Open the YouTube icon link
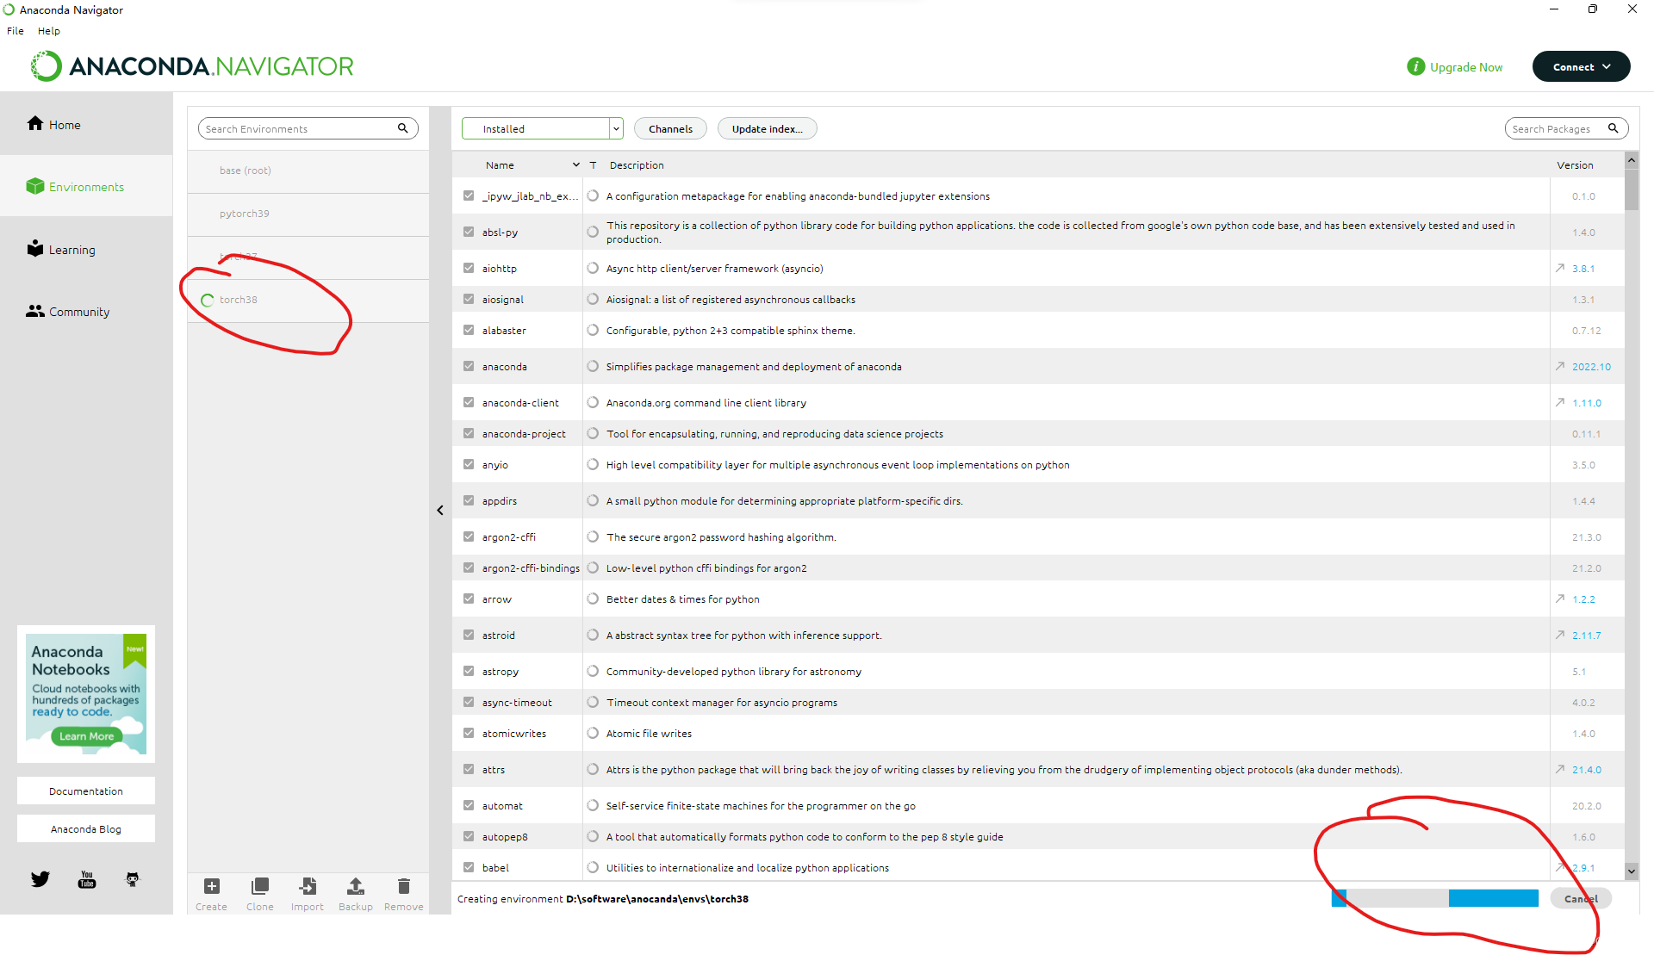 87,879
